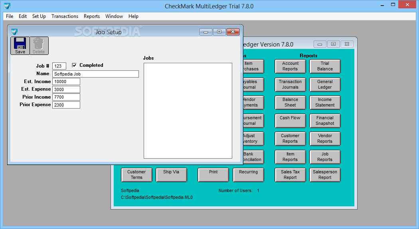Click the Est. Income field

click(x=66, y=82)
